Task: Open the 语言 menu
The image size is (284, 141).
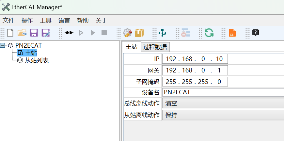Action: (x=64, y=21)
